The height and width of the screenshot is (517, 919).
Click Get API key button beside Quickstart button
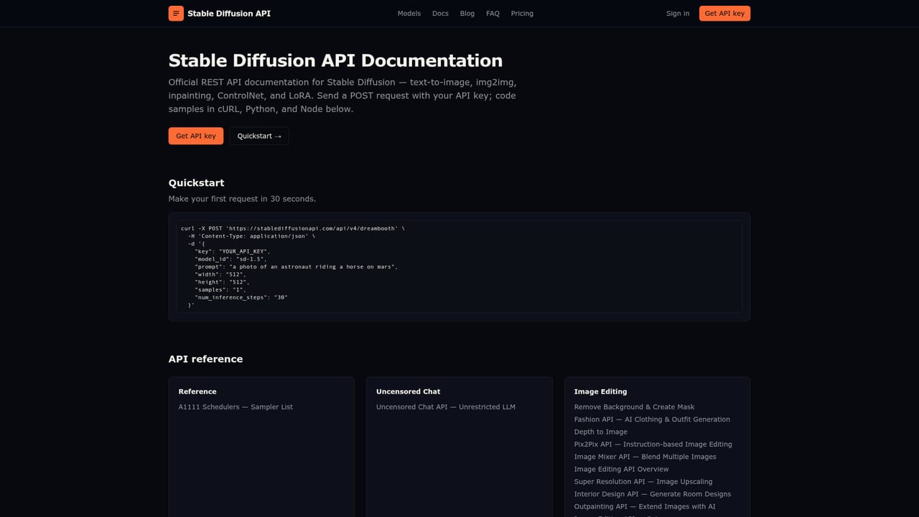pos(196,136)
